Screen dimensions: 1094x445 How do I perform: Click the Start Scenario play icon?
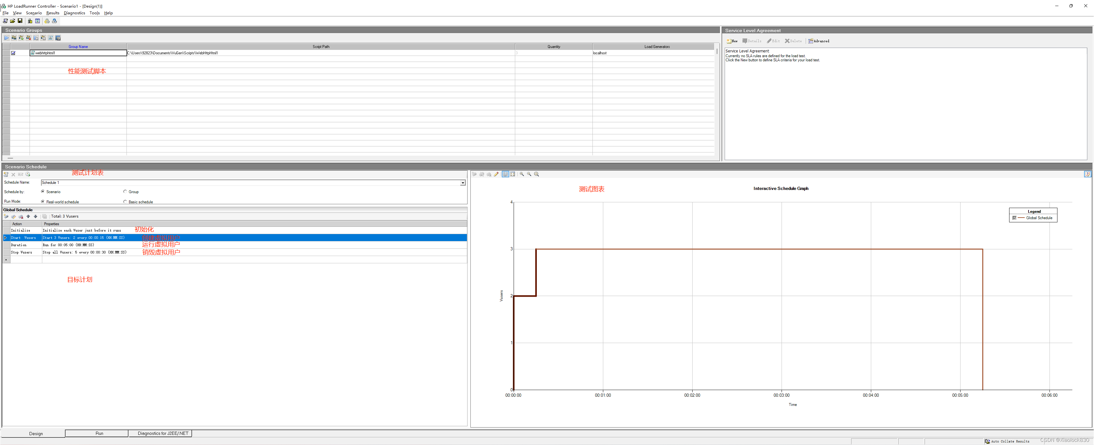pos(6,38)
